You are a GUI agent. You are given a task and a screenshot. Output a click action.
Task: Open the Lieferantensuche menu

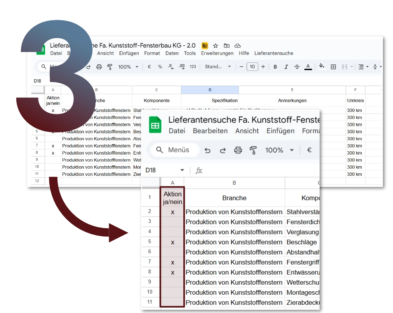click(x=274, y=53)
